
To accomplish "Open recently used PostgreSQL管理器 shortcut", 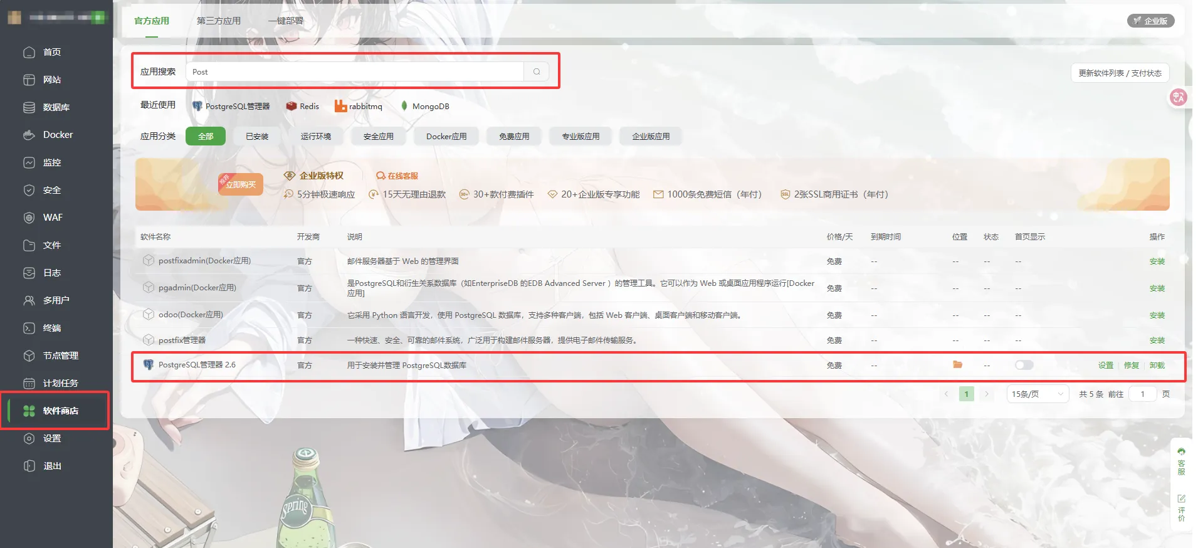I will pos(231,106).
